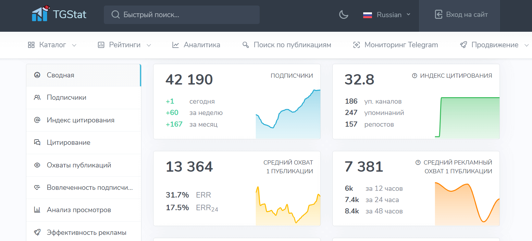Viewport: 532px width, 241px height.
Task: Click the citation index value 32.8
Action: (359, 80)
